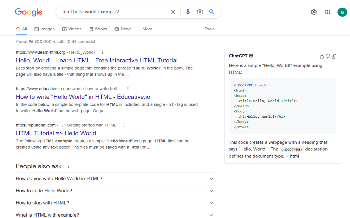Click the 'About 96,900,000 results' text
The image size is (350, 218).
56,42
